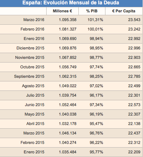This screenshot has height=157, width=143.
Task: Click the 'Abril 2015' row label
Action: [x=35, y=124]
